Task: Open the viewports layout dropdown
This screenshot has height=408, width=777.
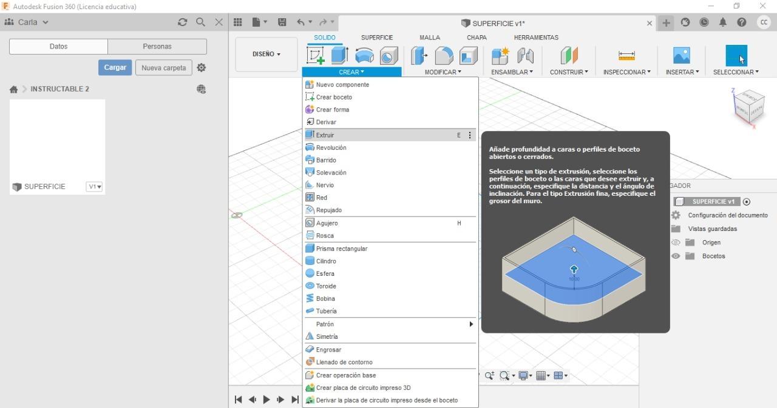Action: point(560,375)
